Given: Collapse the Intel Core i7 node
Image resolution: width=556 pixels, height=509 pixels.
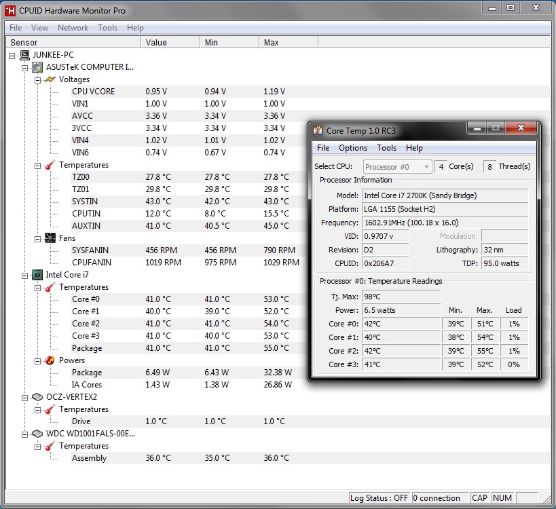Looking at the screenshot, I should [25, 276].
